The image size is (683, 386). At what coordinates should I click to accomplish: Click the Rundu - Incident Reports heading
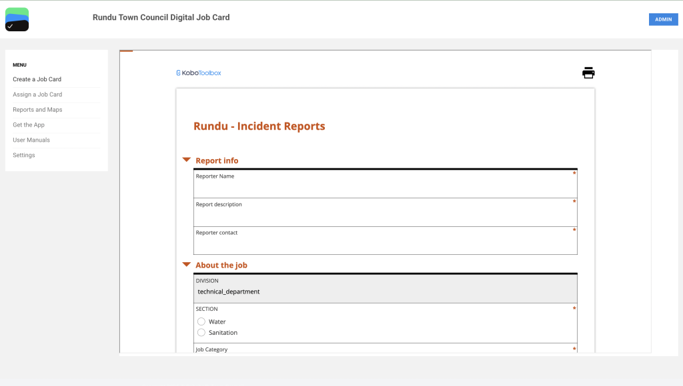pyautogui.click(x=259, y=126)
